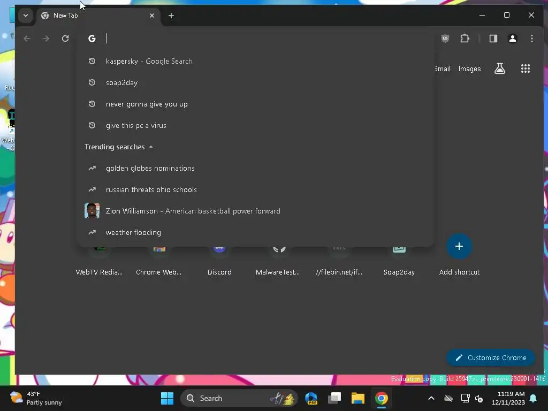This screenshot has width=548, height=411.
Task: Show hidden system tray icons
Action: [431, 398]
